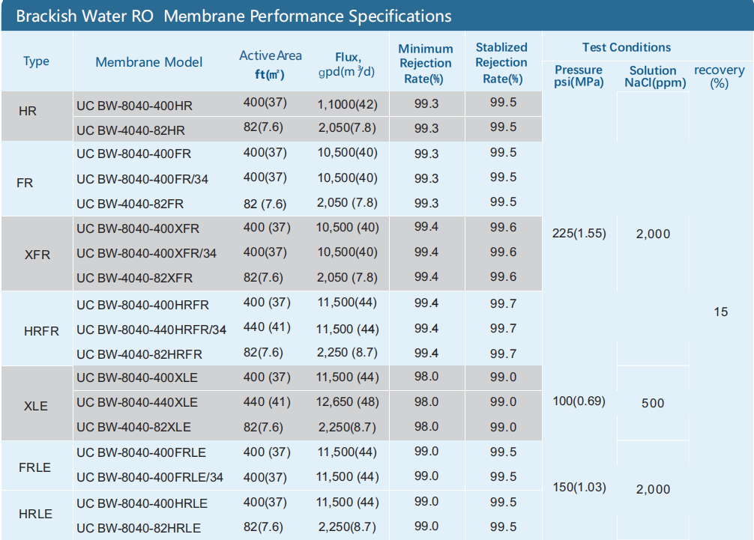Click the 'Active Area' column header
Image resolution: width=754 pixels, height=540 pixels.
pyautogui.click(x=271, y=64)
